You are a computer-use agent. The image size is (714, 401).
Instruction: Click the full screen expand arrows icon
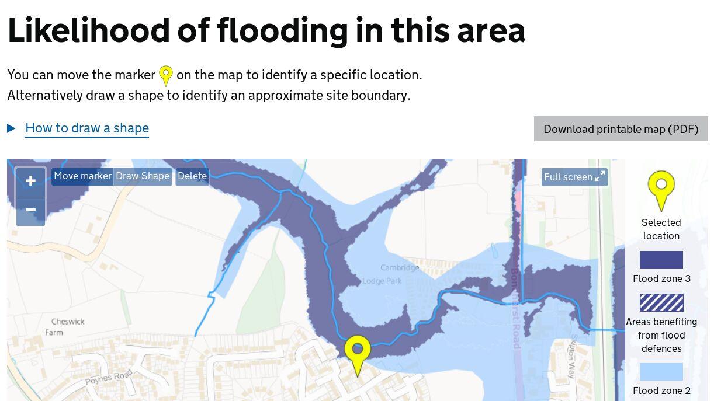pos(599,177)
